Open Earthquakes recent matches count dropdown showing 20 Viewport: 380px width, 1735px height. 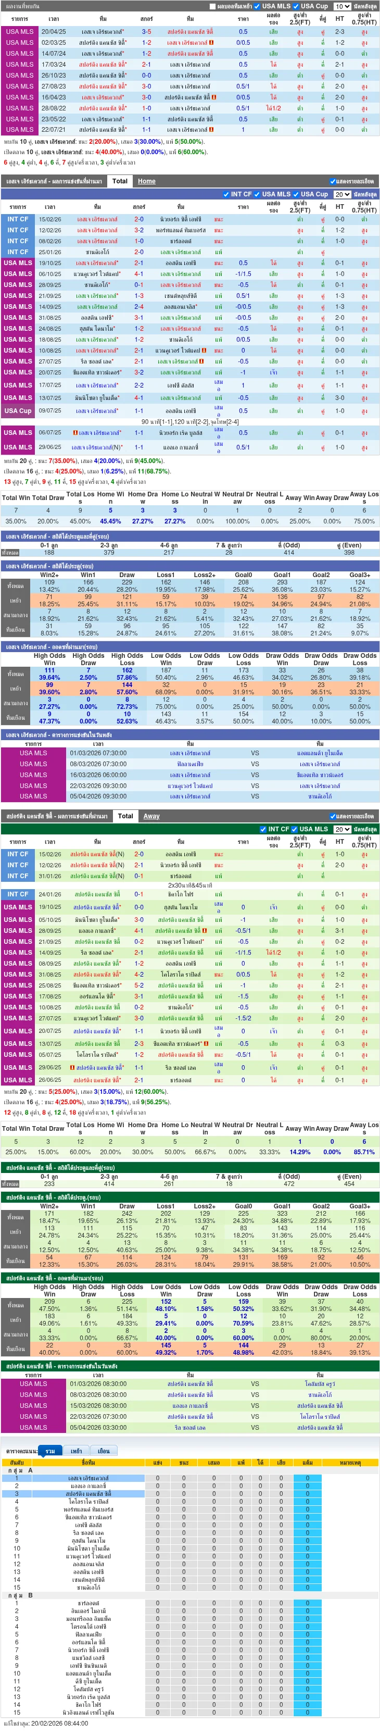coord(341,194)
